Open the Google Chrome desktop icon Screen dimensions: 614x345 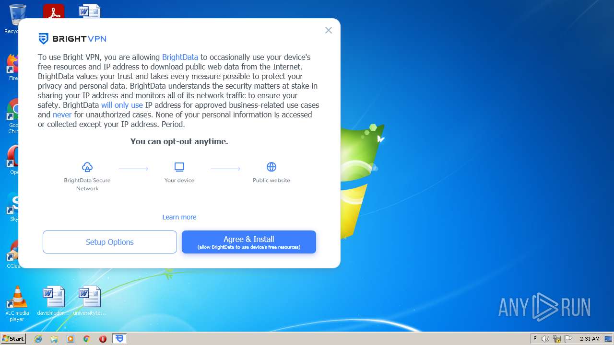(x=13, y=116)
